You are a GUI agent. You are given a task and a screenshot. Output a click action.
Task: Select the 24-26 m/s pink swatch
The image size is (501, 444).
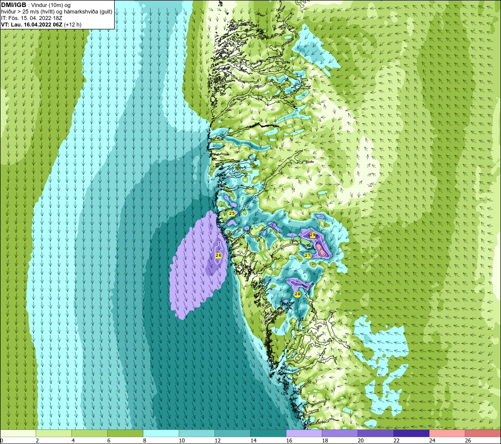pos(447,433)
